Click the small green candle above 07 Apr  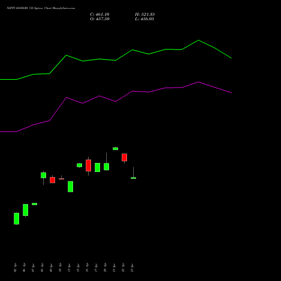34,204
